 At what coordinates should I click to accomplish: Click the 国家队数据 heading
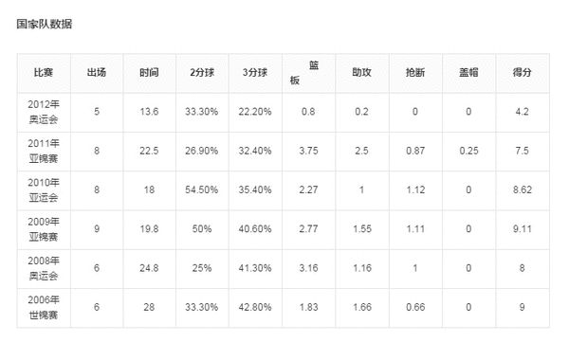[45, 24]
